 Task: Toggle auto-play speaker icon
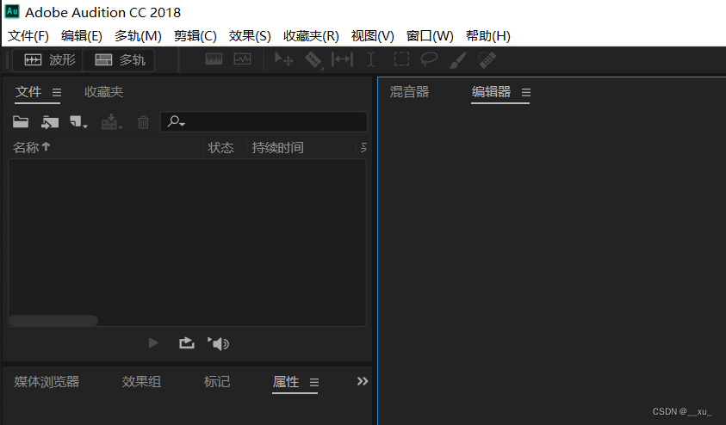219,343
